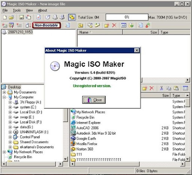192x175 pixels.
Task: Click the red X delete icon in upper toolbar
Action: click(x=114, y=25)
